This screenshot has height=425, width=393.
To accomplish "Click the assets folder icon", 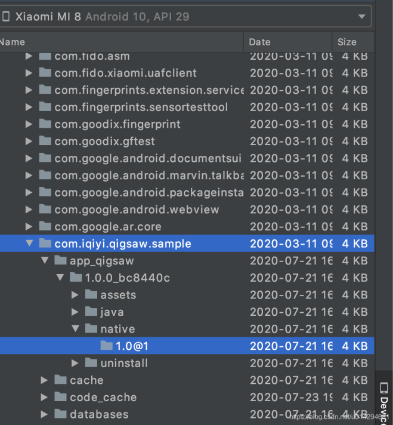I will click(91, 295).
